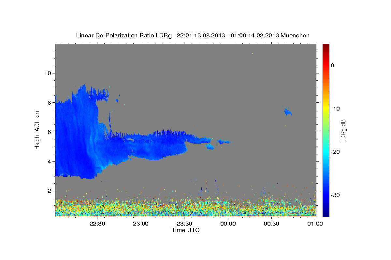Click the dark blue bottom of colorbar

pos(326,213)
